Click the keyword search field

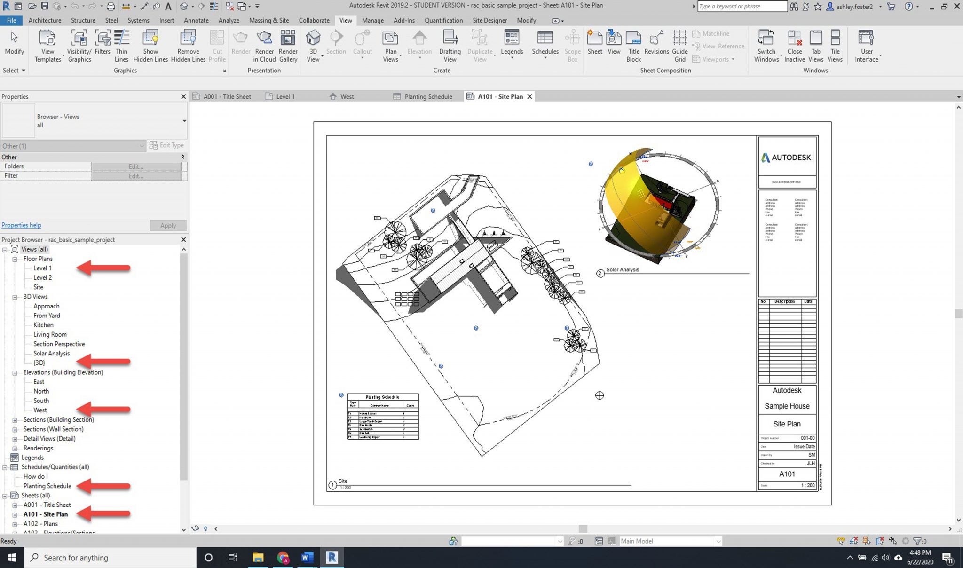pos(742,6)
